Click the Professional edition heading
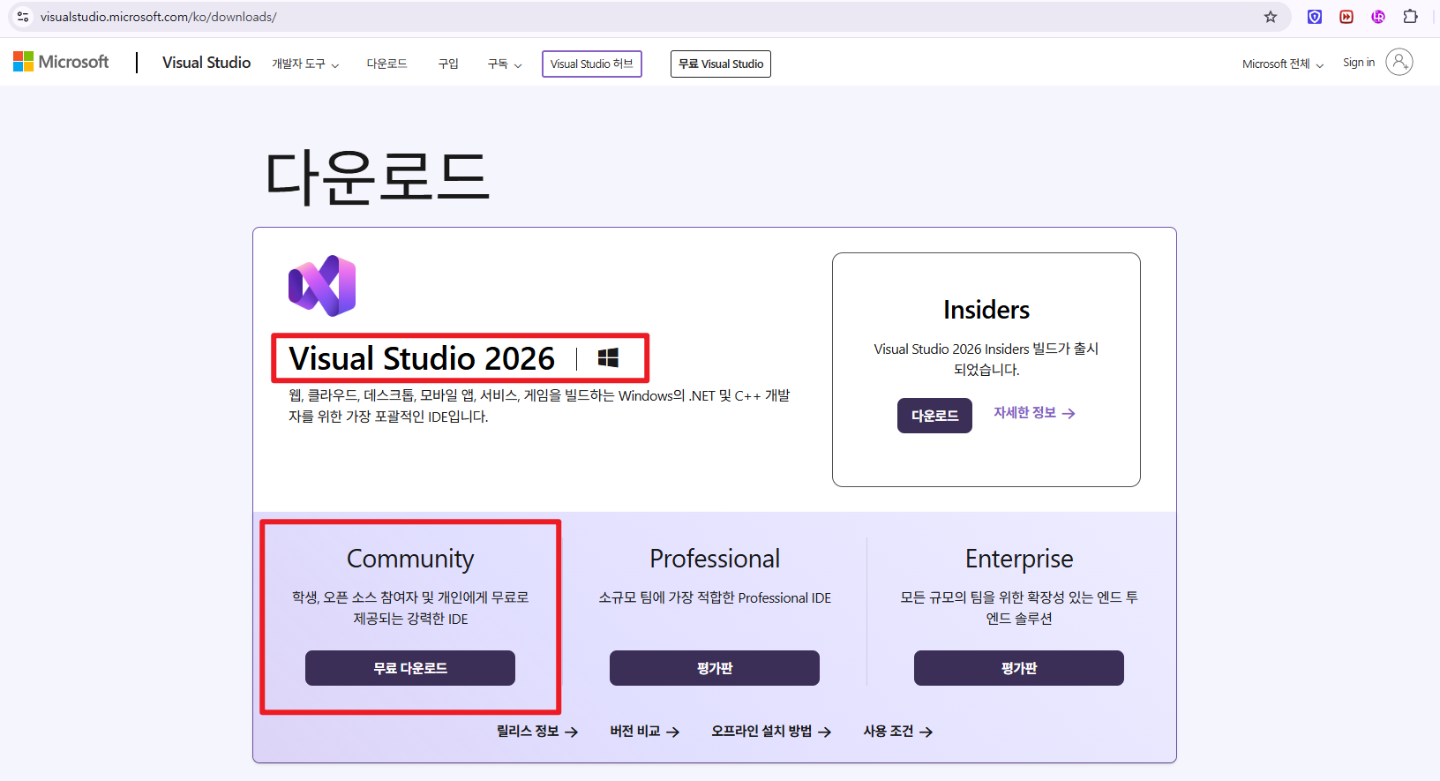Viewport: 1440px width, 781px height. tap(715, 559)
